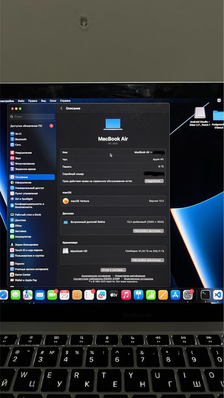Open Пользователи и группы settings

[32, 255]
